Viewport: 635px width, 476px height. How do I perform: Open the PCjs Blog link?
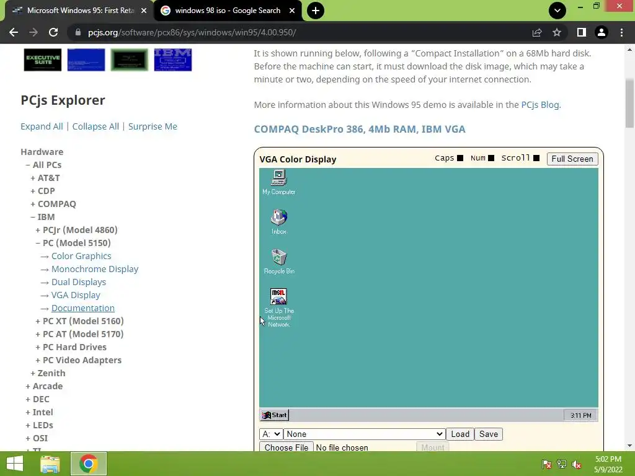click(x=540, y=104)
